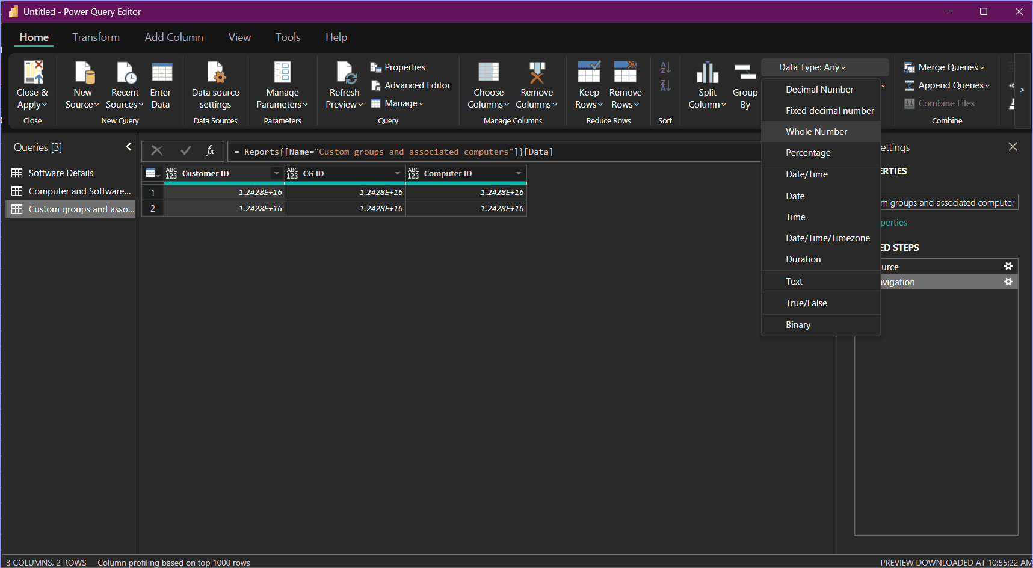Change CG ID column data type icon
This screenshot has height=568, width=1033.
click(292, 173)
